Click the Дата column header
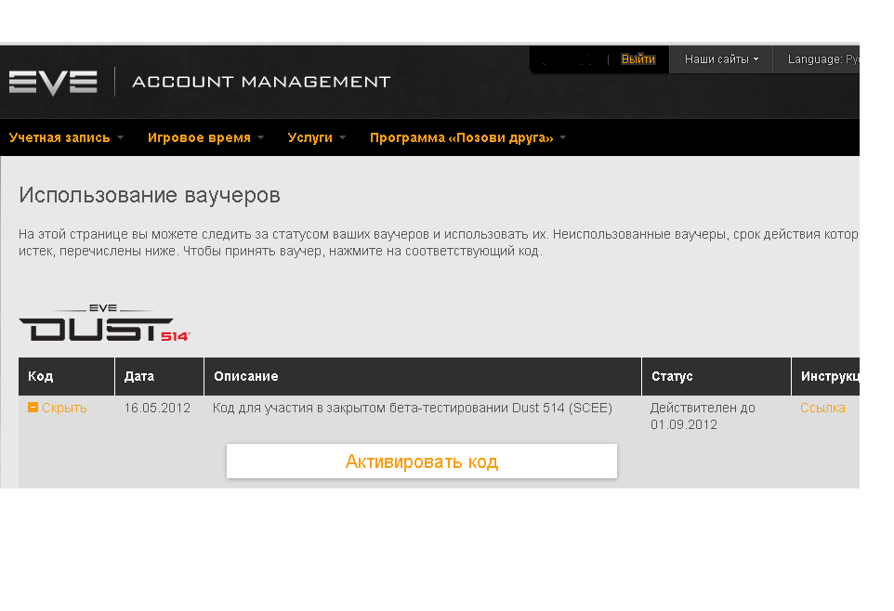 tap(159, 376)
